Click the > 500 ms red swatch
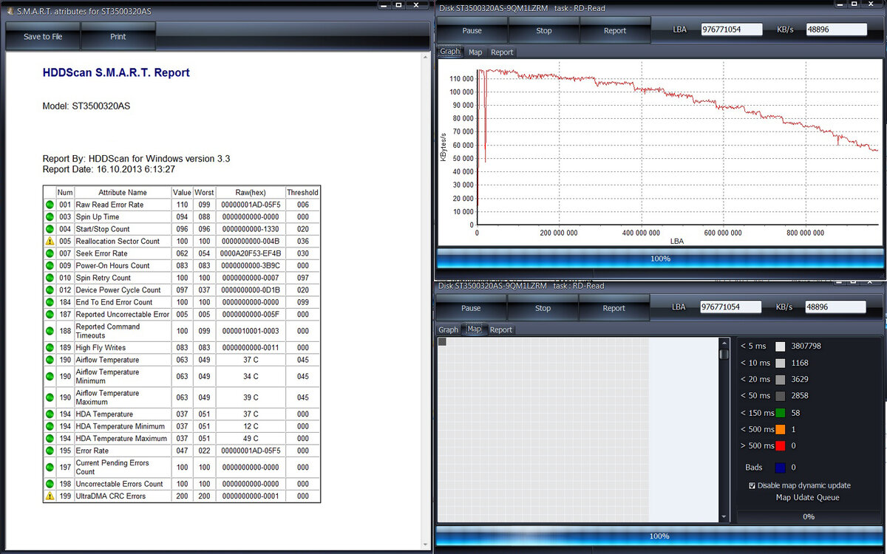887x554 pixels. (x=780, y=445)
